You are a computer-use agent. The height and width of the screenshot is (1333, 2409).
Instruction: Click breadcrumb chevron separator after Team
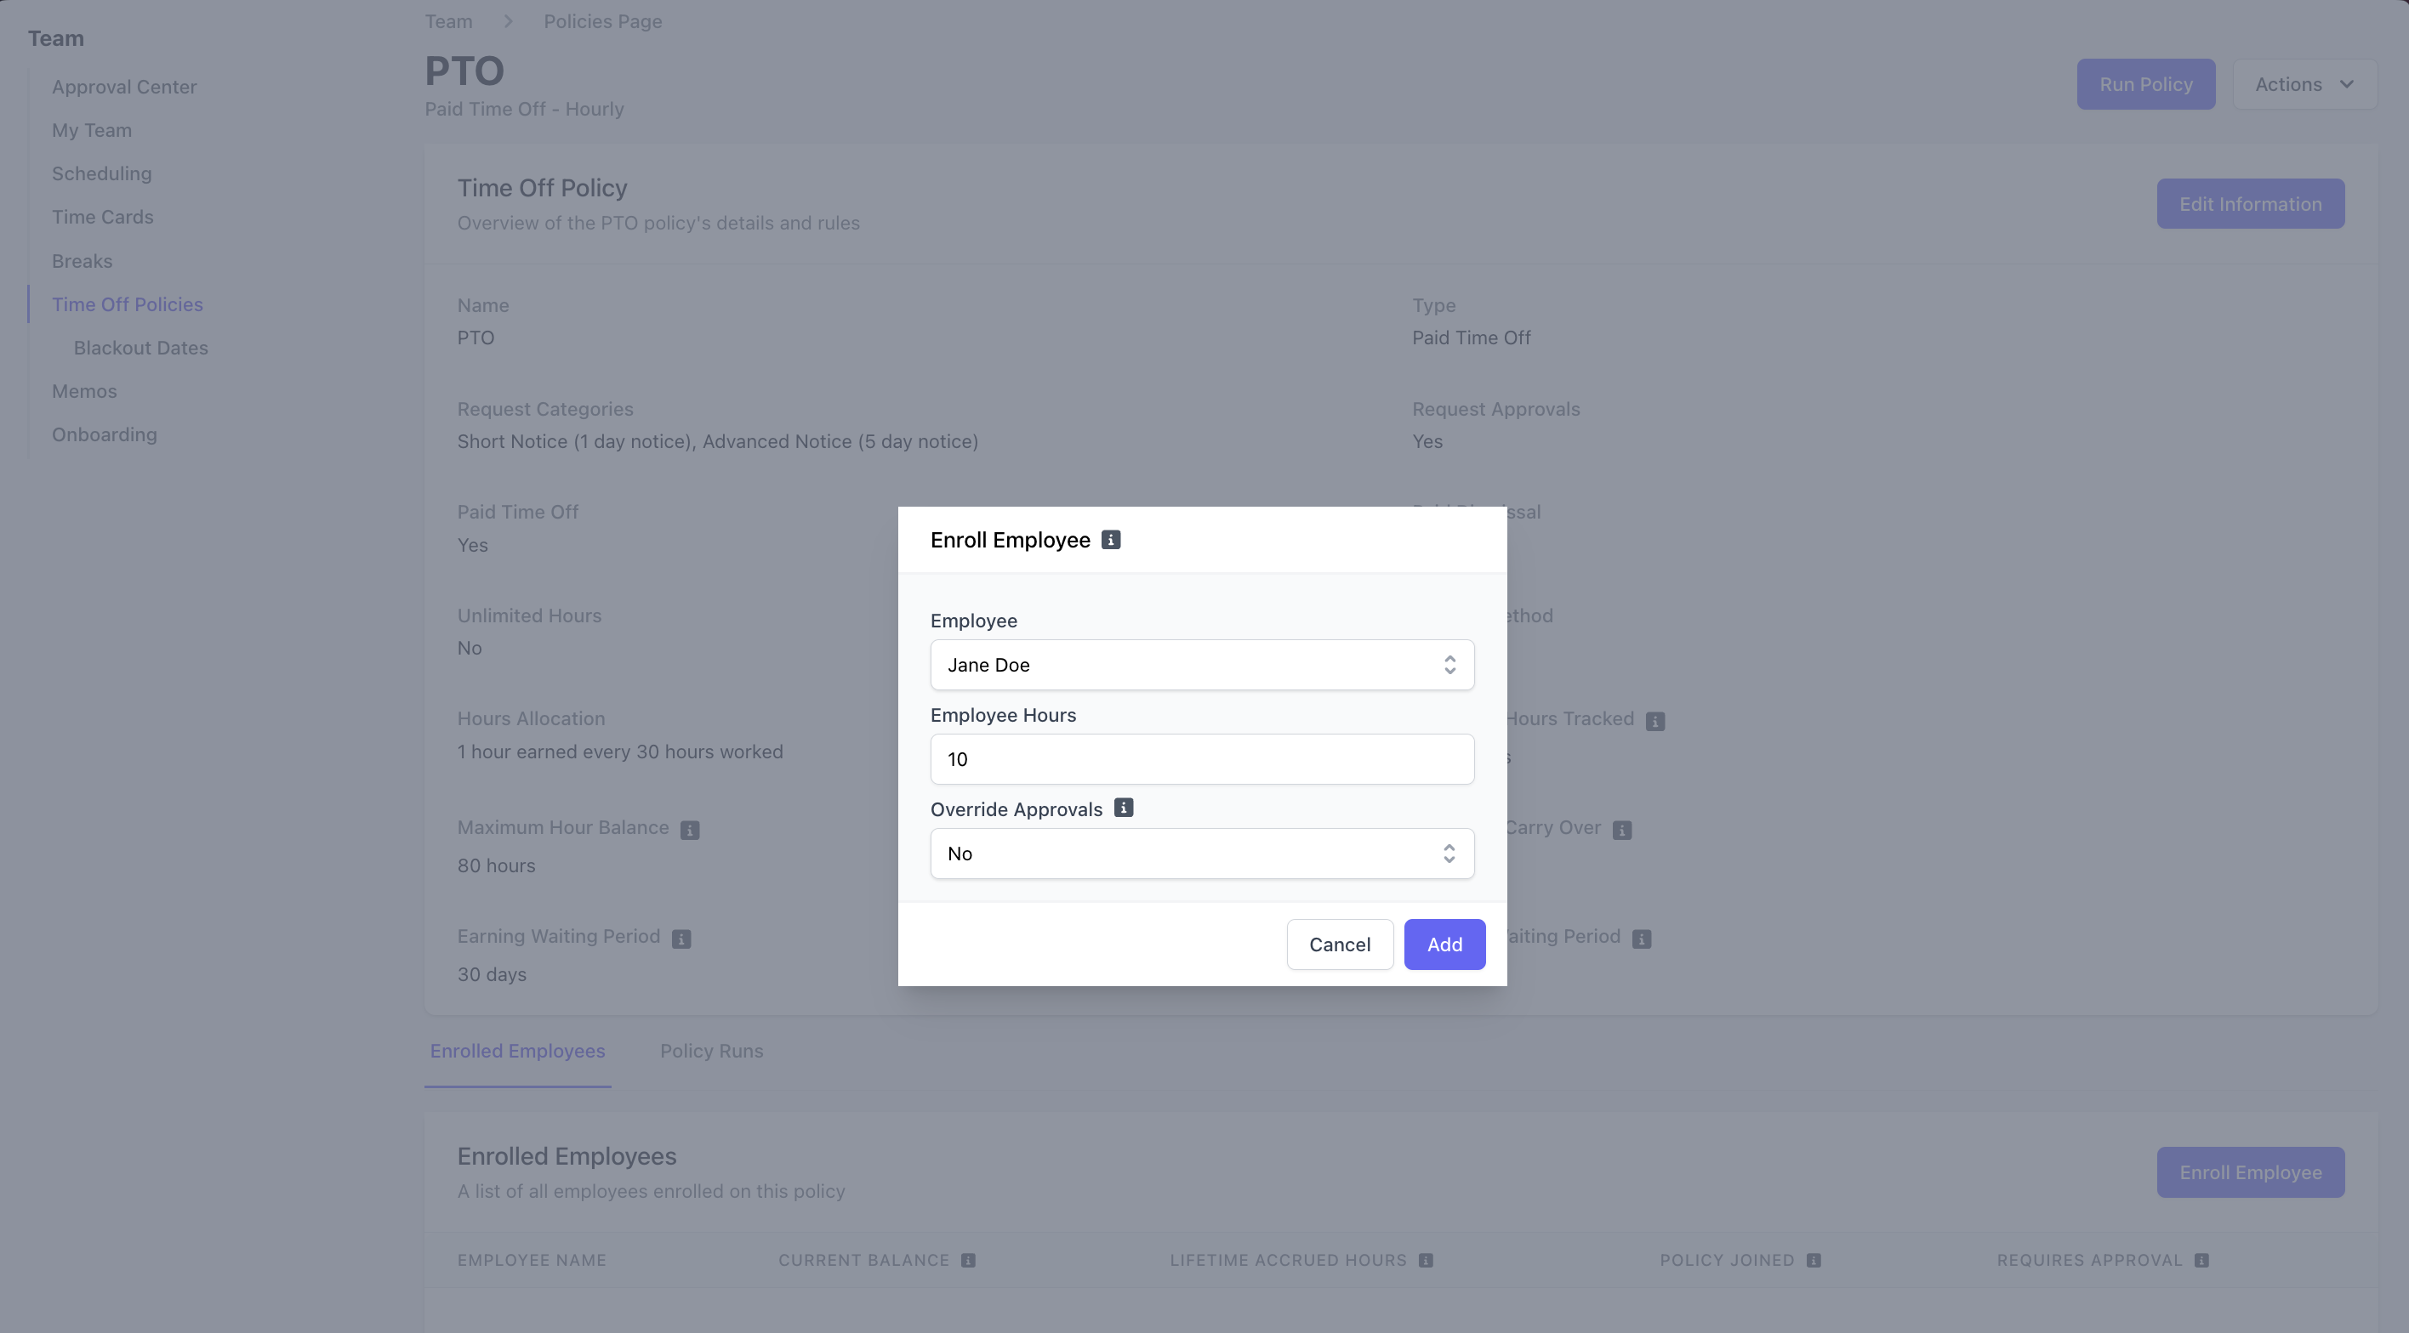click(508, 21)
